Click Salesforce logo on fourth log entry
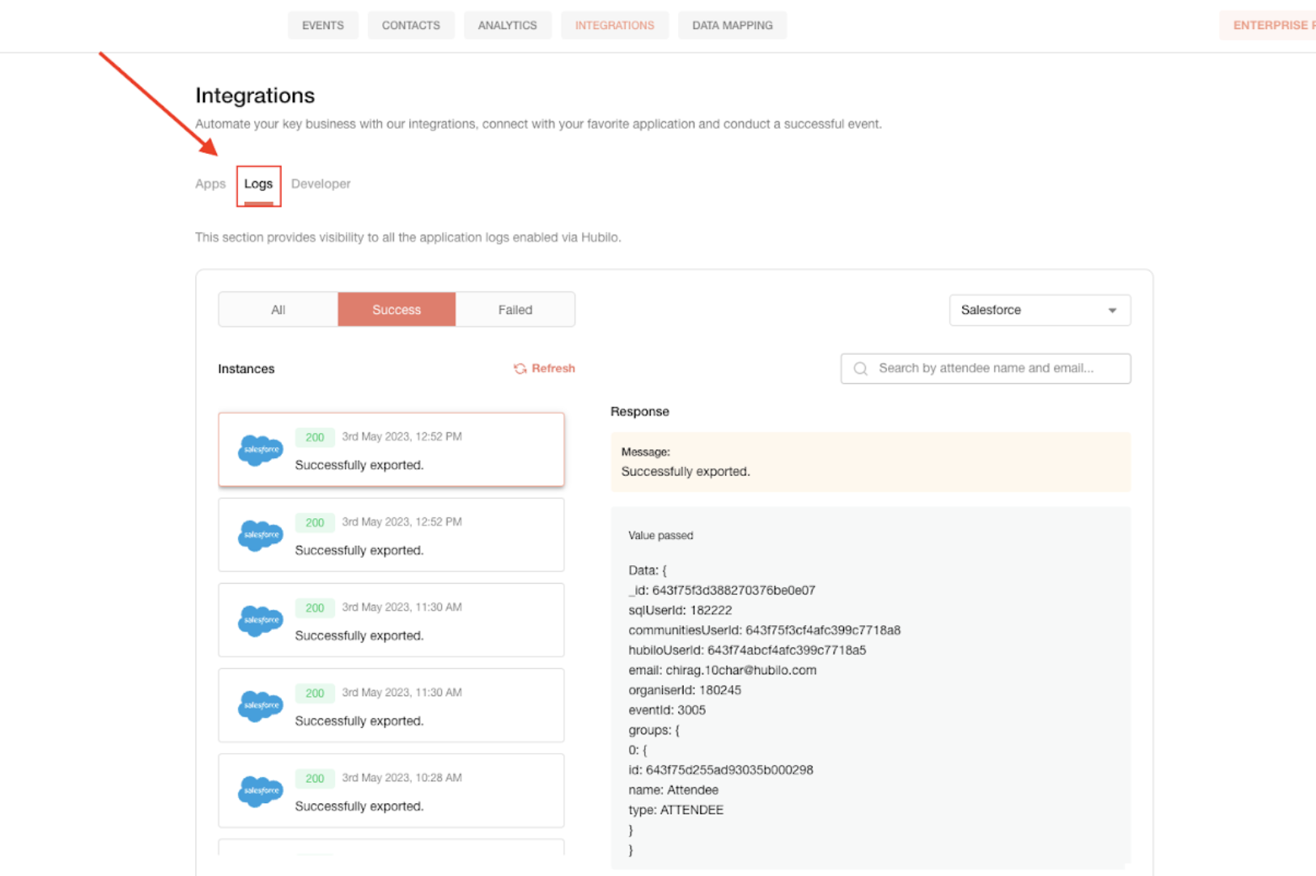The height and width of the screenshot is (876, 1316). pyautogui.click(x=261, y=705)
